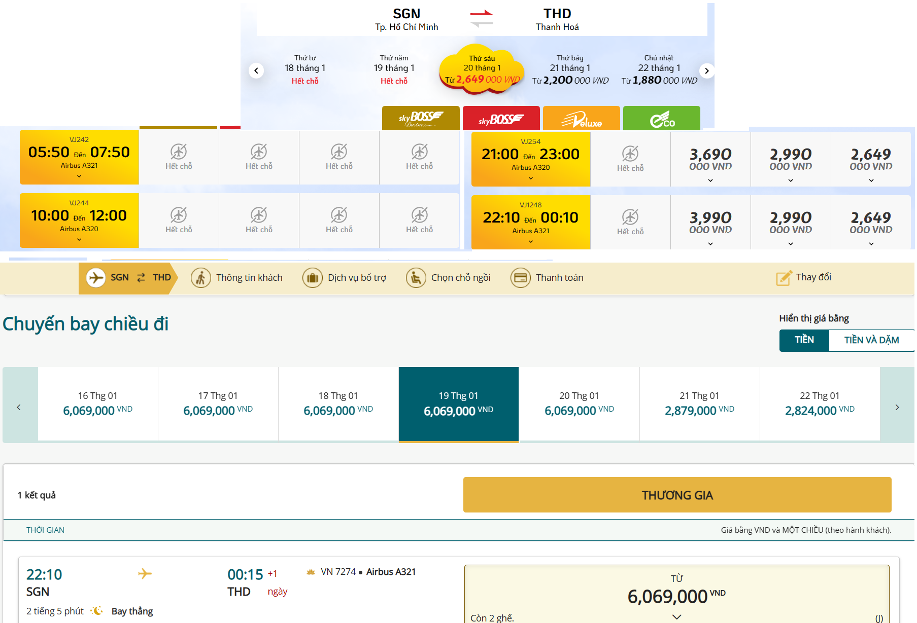917x623 pixels.
Task: Select SkyBoss Business fare class header
Action: point(421,118)
